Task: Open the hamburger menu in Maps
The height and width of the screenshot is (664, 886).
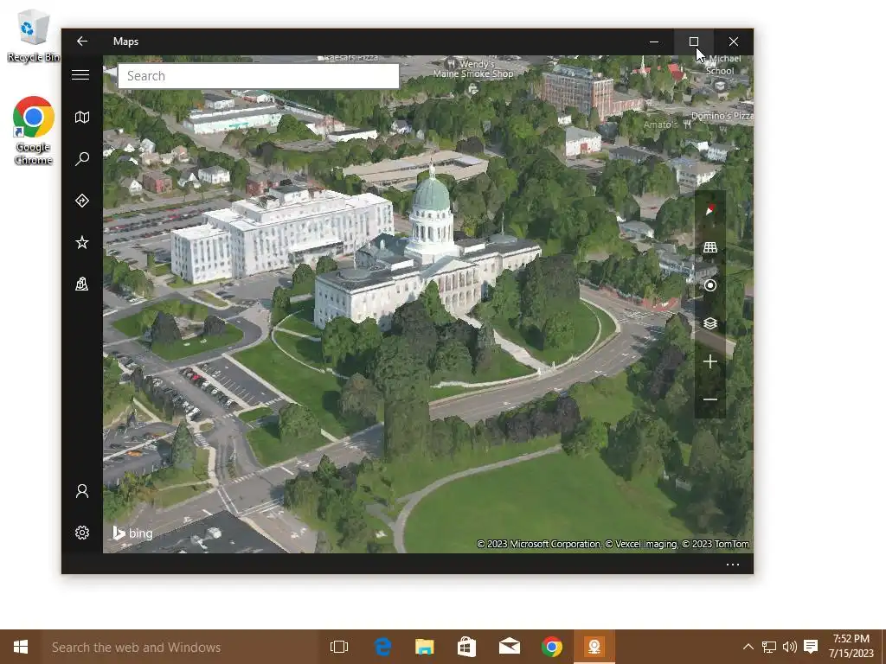Action: pyautogui.click(x=80, y=75)
